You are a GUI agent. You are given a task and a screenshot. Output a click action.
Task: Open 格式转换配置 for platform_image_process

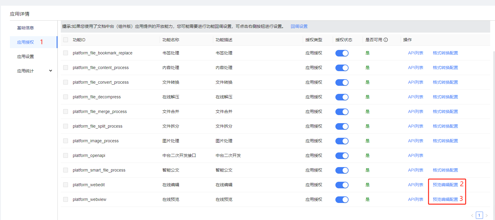pyautogui.click(x=445, y=141)
